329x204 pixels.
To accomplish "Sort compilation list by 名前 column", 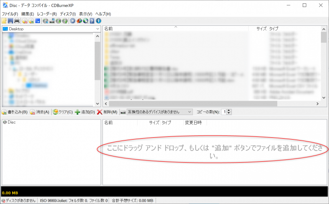I will [x=120, y=123].
